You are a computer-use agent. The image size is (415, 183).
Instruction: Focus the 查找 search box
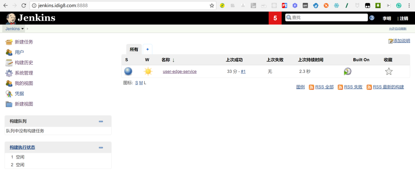point(326,17)
